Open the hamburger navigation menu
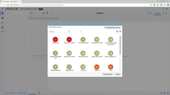Screen dimensions: 170x95 2,9
